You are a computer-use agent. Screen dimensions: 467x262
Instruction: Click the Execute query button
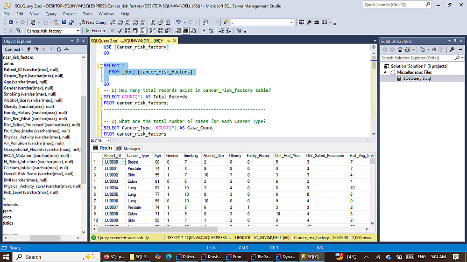click(96, 31)
